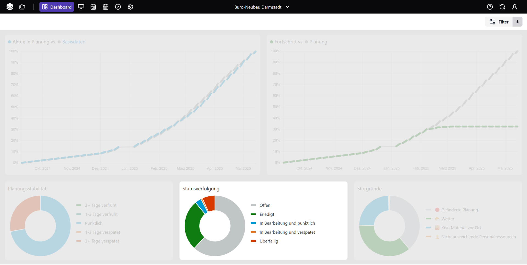
Task: Toggle In Bearbeitung und pünktlich legend
Action: coord(287,223)
